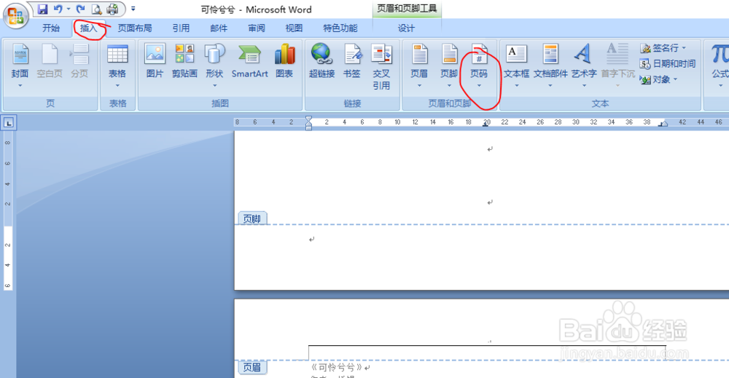
Task: Expand the 对象 dropdown arrow
Action: (676, 79)
